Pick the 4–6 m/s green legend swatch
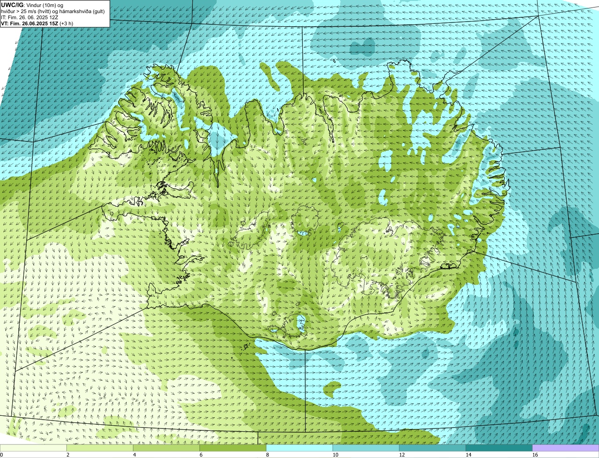The image size is (599, 458). pos(166,448)
